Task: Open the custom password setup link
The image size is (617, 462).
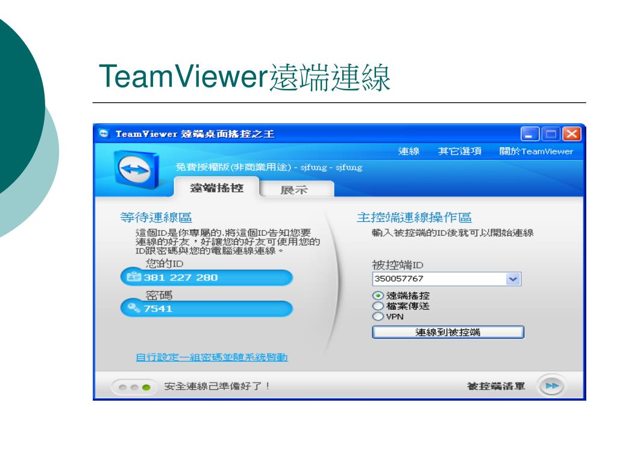Action: pos(211,357)
